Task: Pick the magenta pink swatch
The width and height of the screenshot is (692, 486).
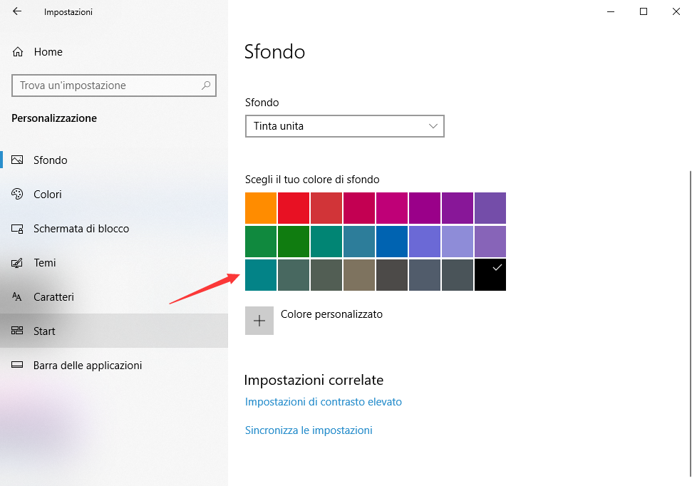Action: 392,208
